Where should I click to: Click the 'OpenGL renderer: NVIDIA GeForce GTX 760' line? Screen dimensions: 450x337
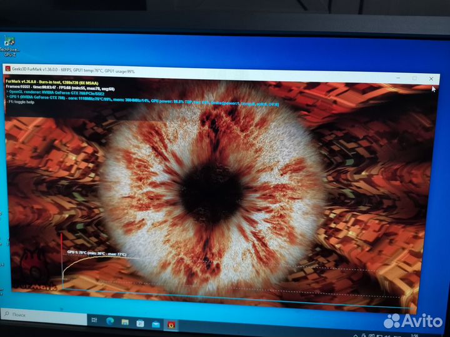(x=55, y=93)
